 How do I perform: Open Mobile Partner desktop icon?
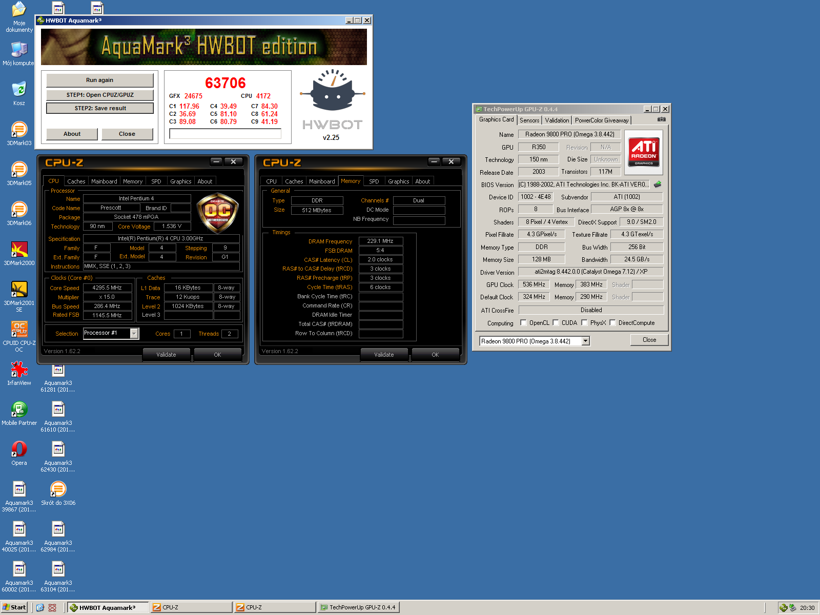[19, 413]
